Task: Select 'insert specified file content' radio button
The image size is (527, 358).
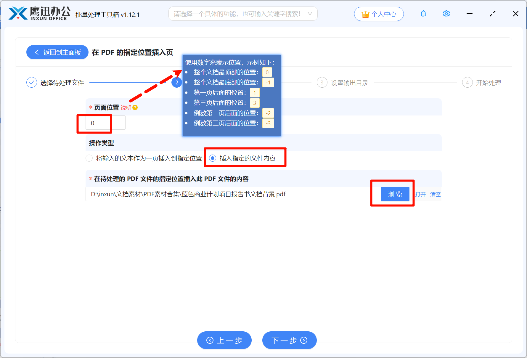Action: tap(213, 158)
